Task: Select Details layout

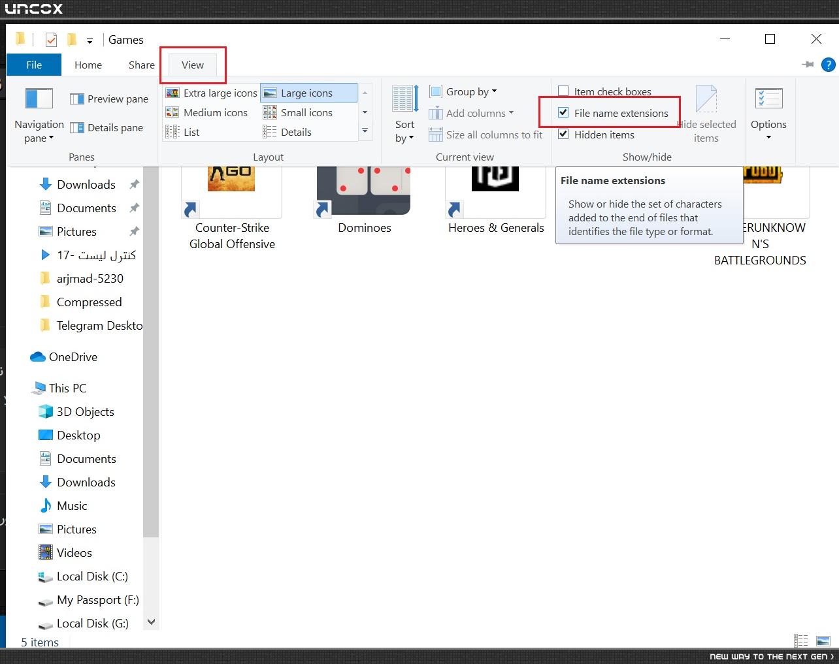Action: tap(288, 132)
